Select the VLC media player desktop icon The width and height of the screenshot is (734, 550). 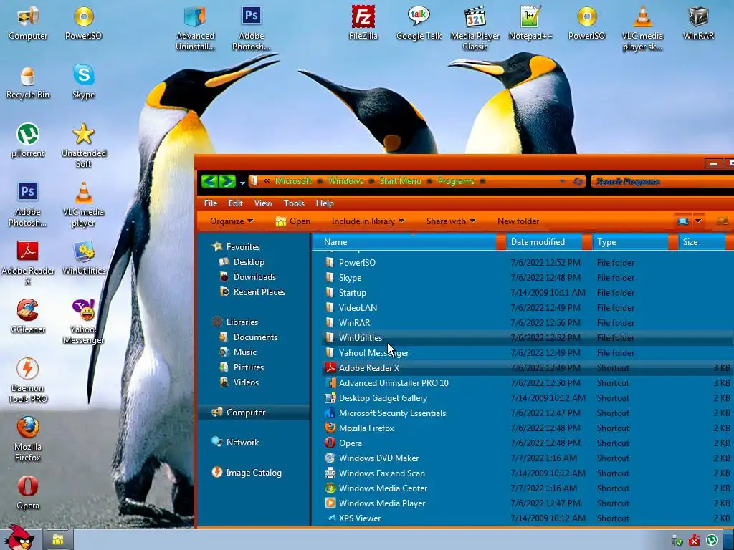pos(83,204)
